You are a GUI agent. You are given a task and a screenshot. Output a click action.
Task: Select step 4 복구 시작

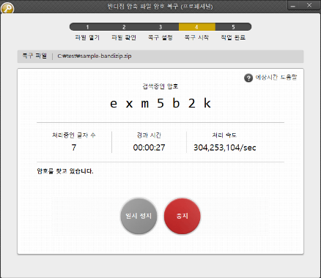(196, 37)
